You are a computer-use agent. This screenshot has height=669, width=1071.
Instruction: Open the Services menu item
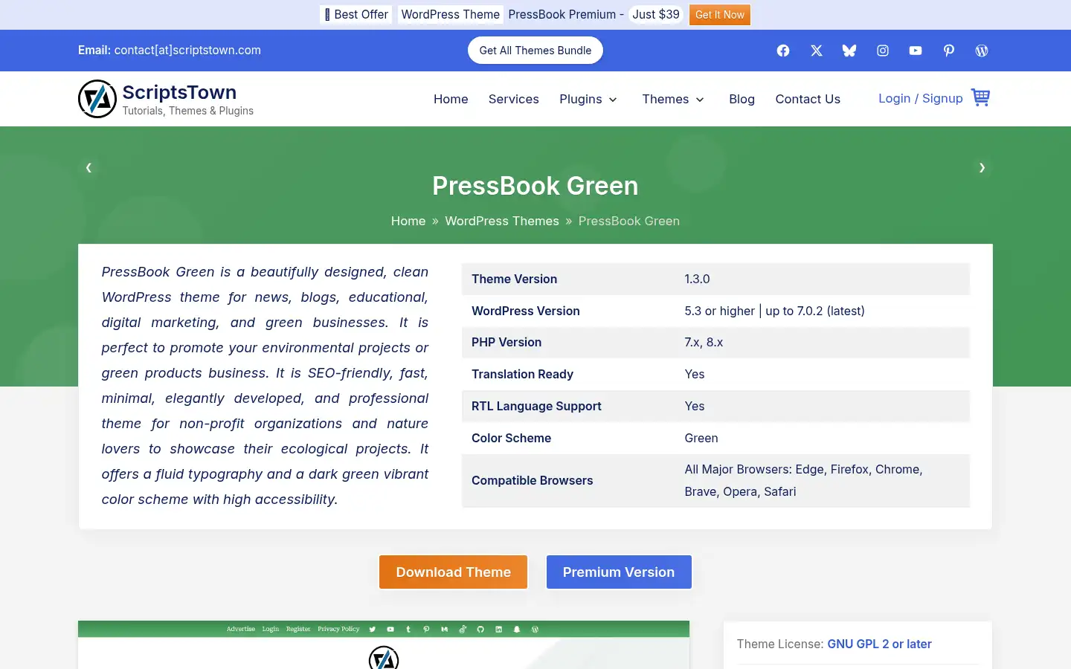(x=513, y=99)
